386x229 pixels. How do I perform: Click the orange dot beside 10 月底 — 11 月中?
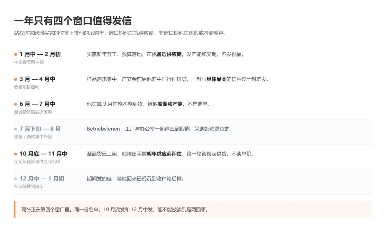coord(15,154)
